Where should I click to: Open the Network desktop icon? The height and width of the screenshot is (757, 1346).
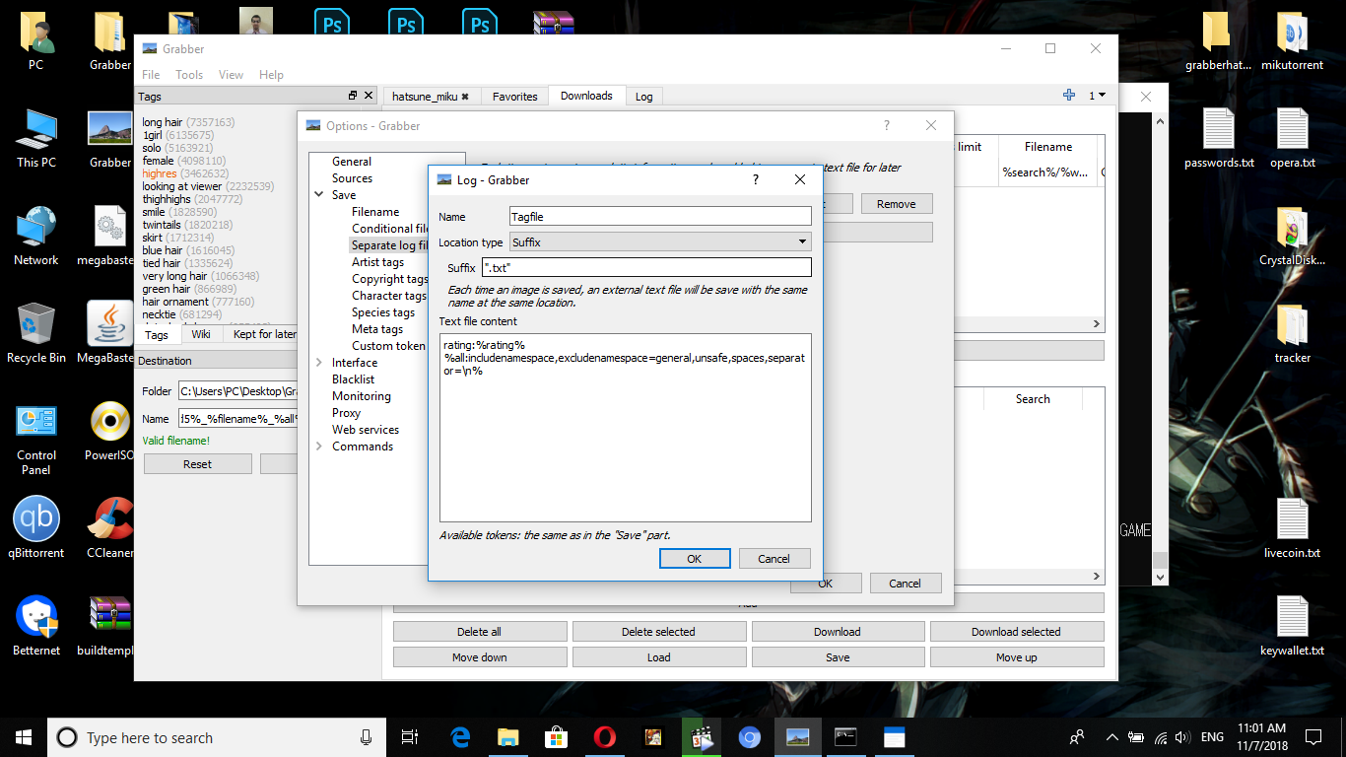pyautogui.click(x=35, y=237)
